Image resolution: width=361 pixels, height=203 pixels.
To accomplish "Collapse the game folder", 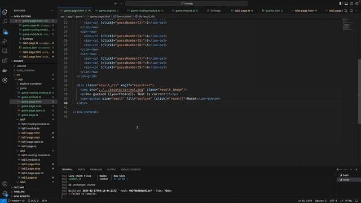I will pyautogui.click(x=33, y=88).
